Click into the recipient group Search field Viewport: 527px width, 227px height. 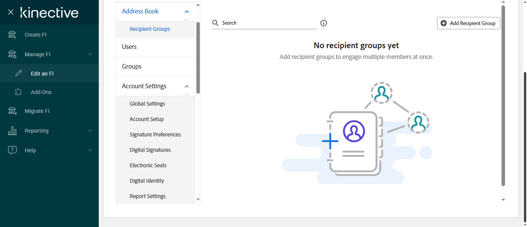[268, 23]
